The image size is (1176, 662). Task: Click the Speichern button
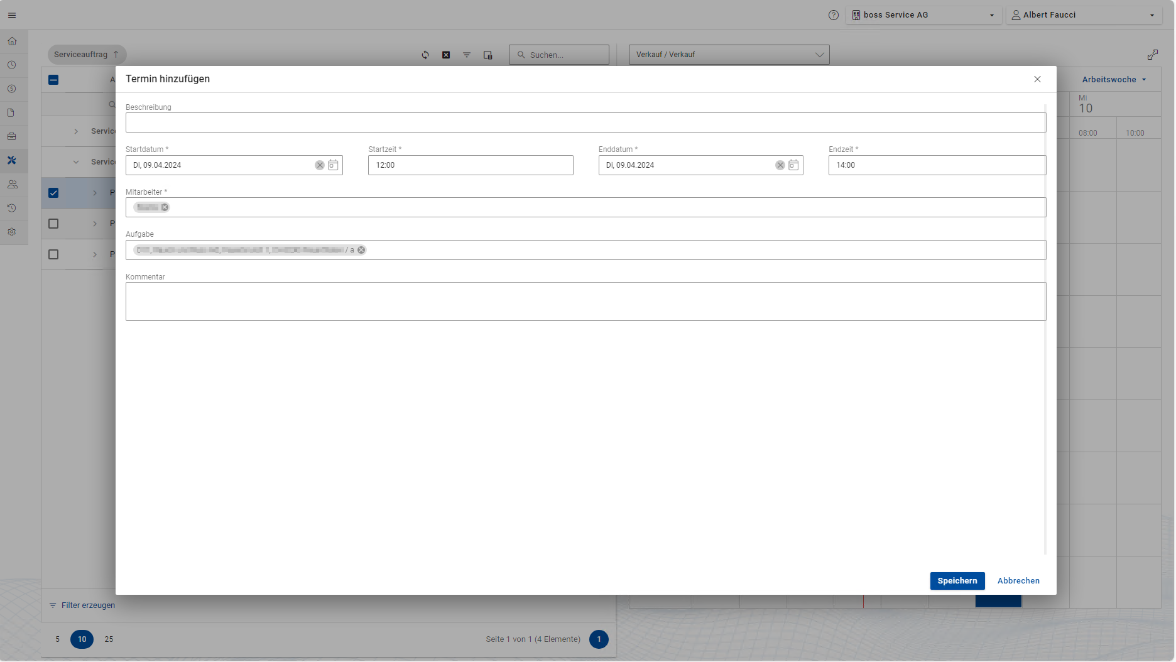coord(957,581)
